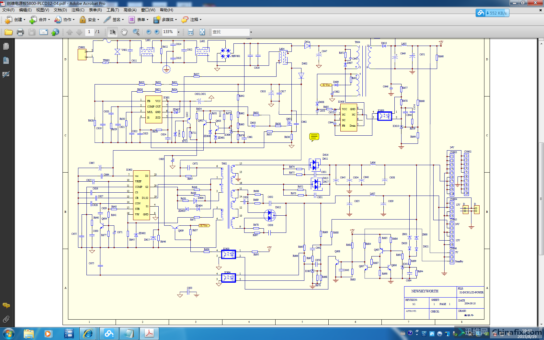The height and width of the screenshot is (340, 544).
Task: Click the upload to web globe icon
Action: click(x=55, y=32)
